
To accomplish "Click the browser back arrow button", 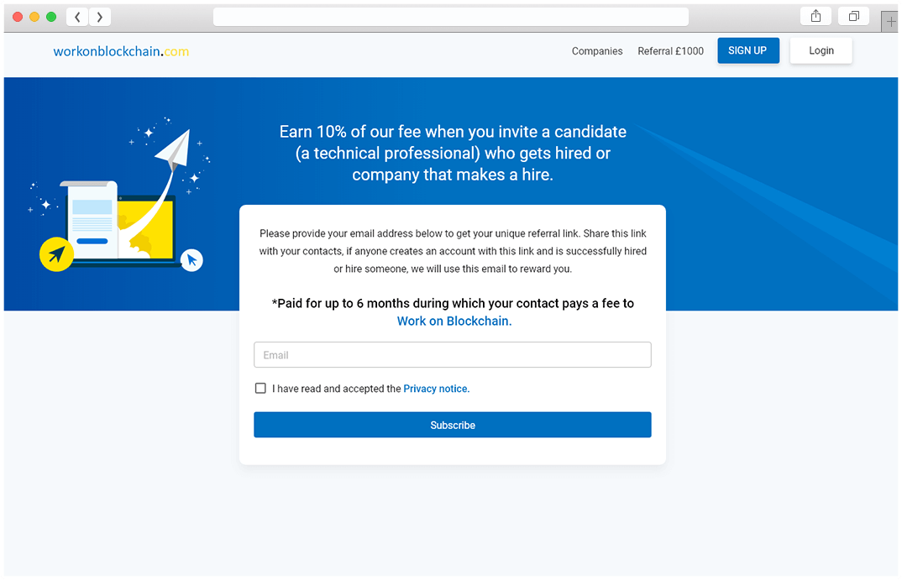I will [77, 17].
